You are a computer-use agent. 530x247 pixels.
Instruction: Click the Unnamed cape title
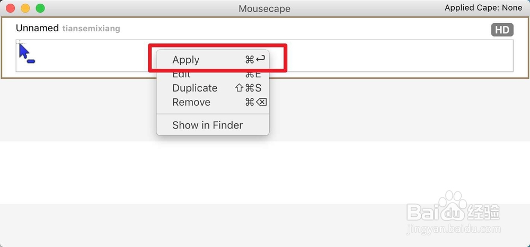[x=37, y=28]
